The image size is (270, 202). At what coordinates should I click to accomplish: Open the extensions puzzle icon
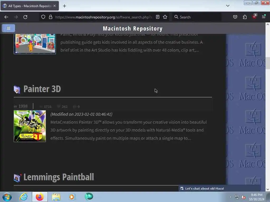click(245, 17)
